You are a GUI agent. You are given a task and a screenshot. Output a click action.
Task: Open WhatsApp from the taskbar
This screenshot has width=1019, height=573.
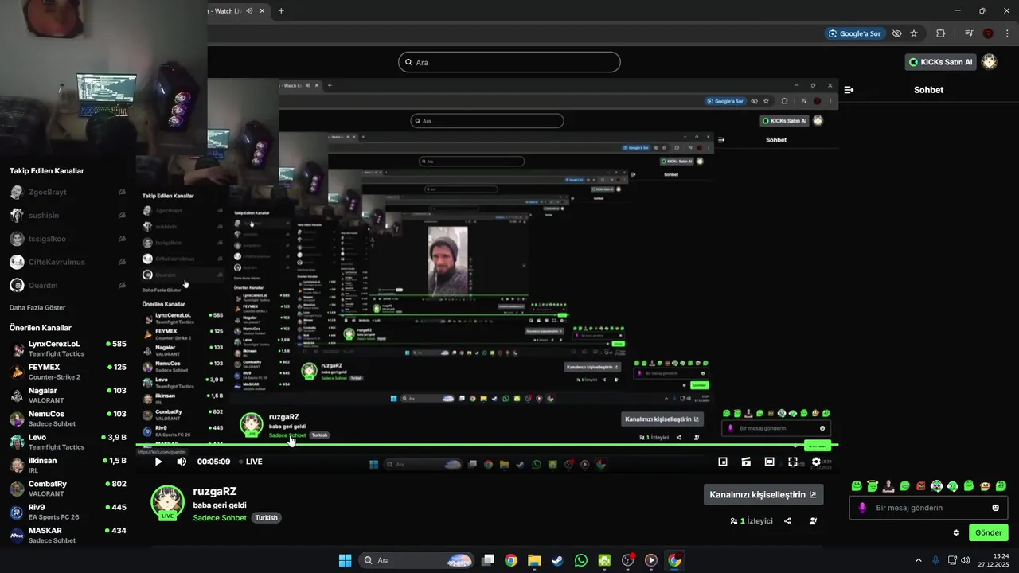pyautogui.click(x=581, y=560)
